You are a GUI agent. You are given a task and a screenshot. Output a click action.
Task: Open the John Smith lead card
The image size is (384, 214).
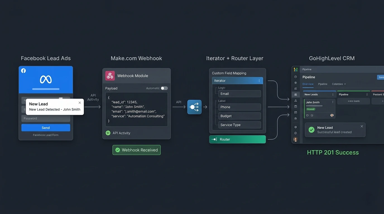(320, 109)
